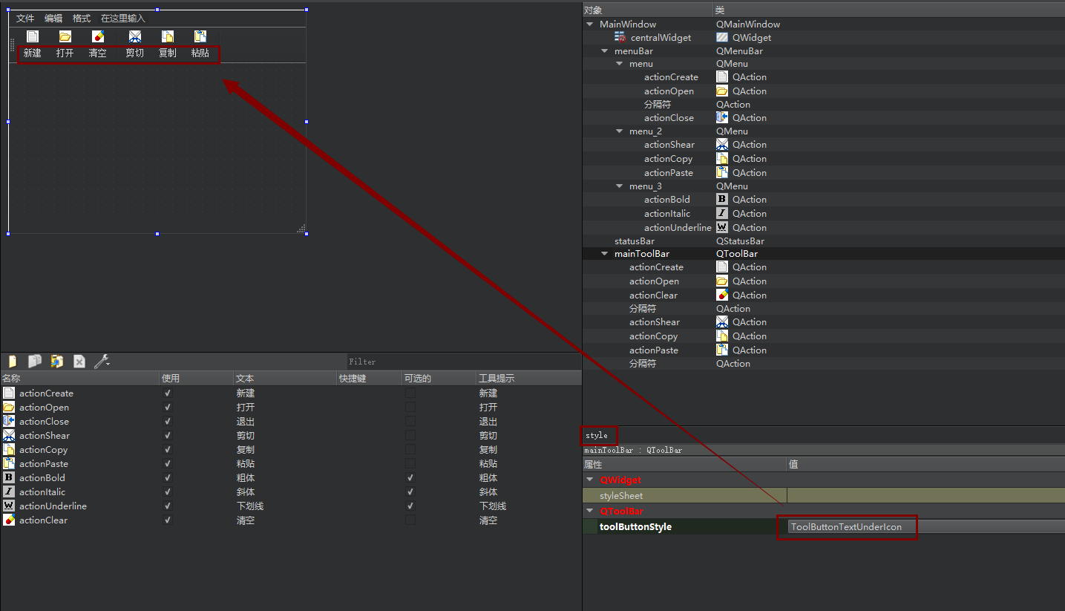Collapse the QToolBar property group
Viewport: 1065px width, 611px height.
click(x=590, y=512)
